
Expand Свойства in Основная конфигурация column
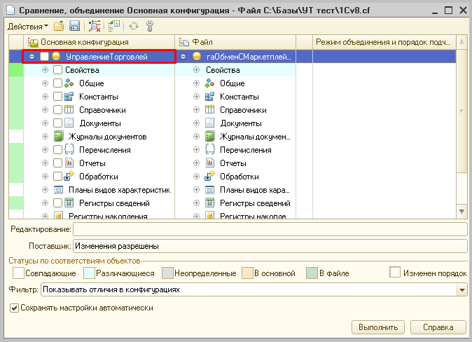45,70
